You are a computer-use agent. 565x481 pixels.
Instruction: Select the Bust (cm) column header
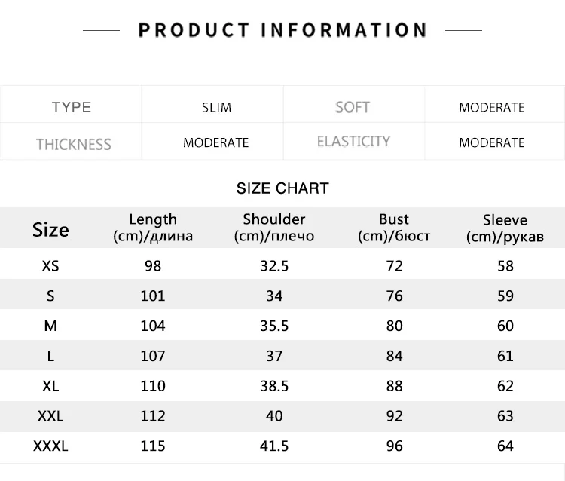click(x=394, y=228)
